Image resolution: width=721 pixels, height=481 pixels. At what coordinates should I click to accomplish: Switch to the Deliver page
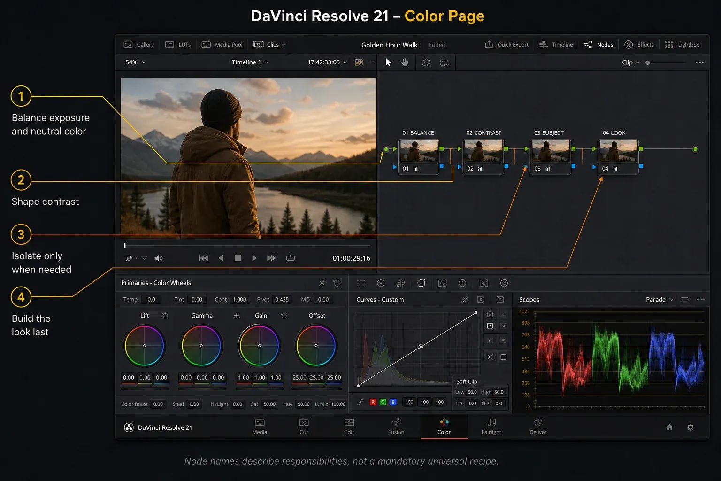[538, 427]
